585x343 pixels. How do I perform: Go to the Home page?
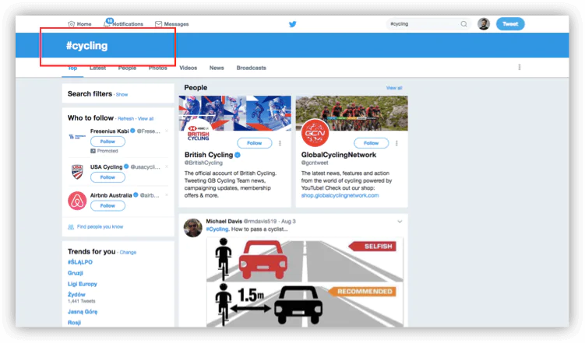click(x=79, y=24)
